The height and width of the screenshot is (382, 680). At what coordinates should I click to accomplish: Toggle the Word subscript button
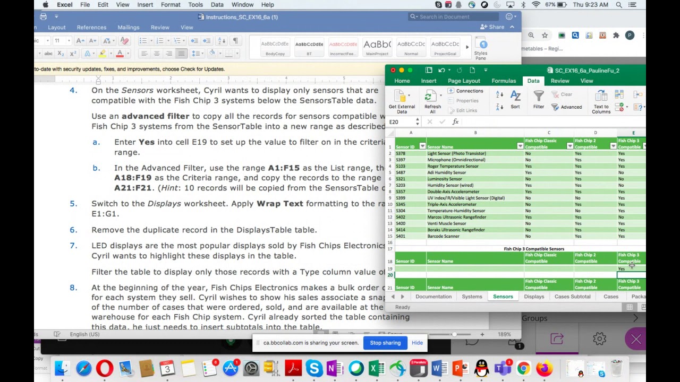(x=60, y=54)
